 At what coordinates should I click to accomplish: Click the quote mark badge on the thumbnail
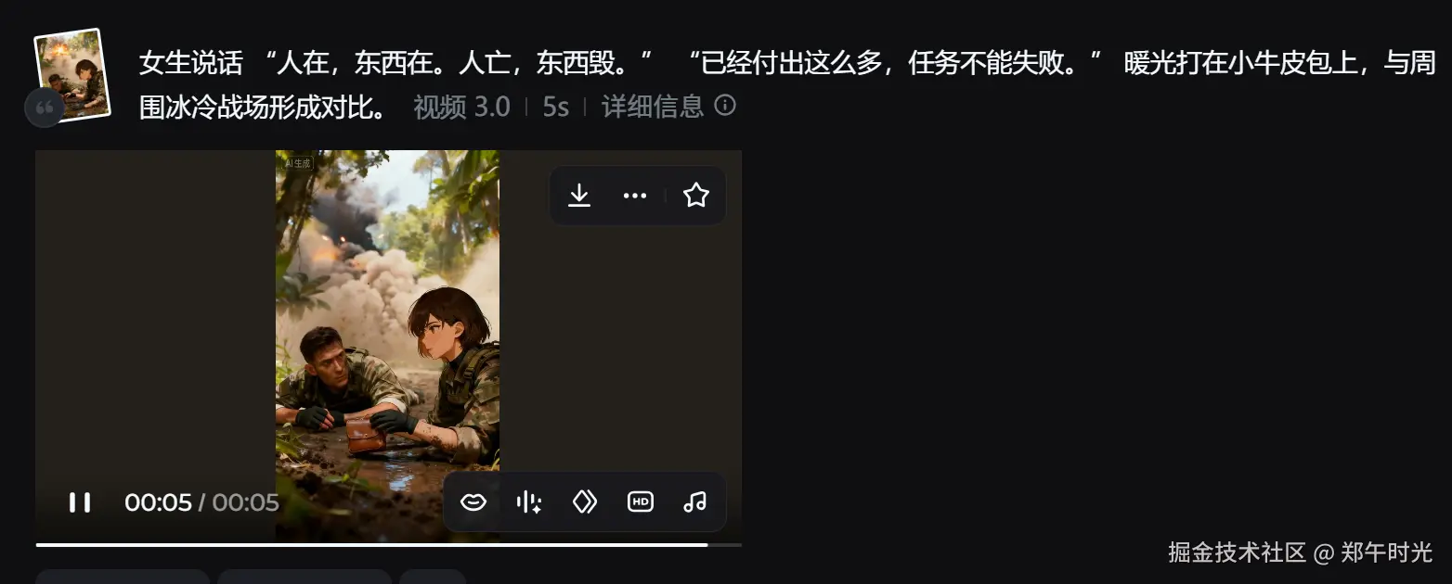click(x=44, y=108)
